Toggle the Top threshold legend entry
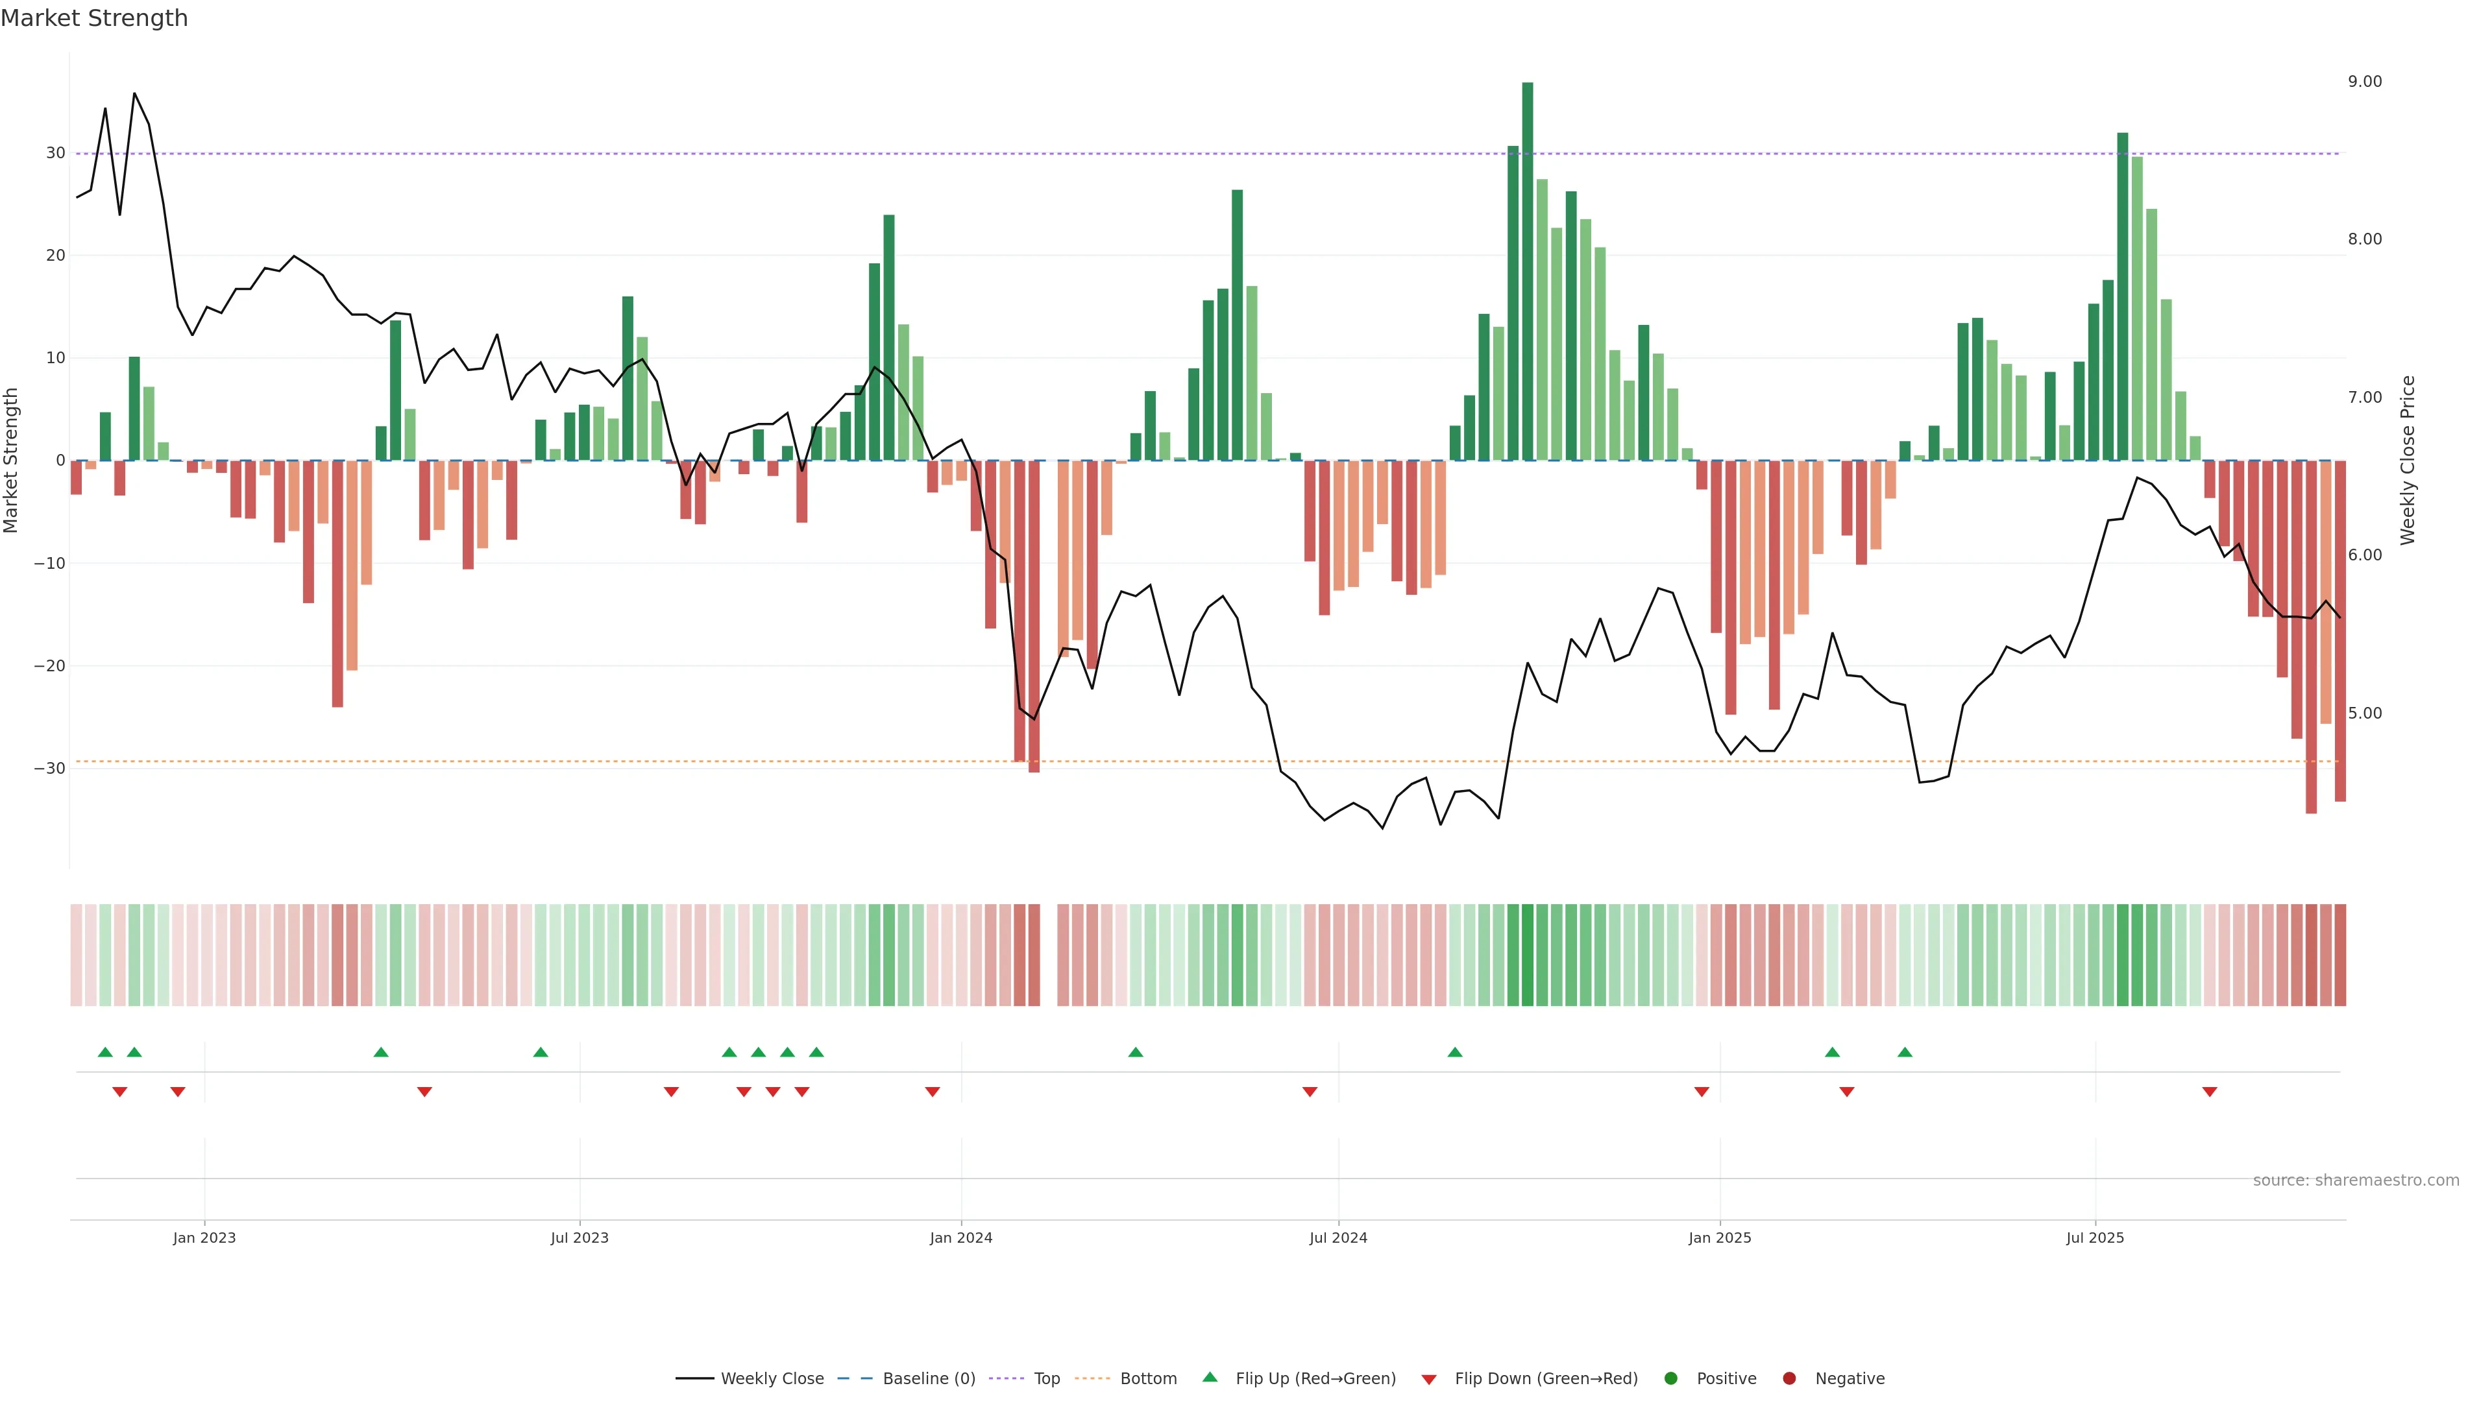Screen dimensions: 2492x1401 1045,1379
